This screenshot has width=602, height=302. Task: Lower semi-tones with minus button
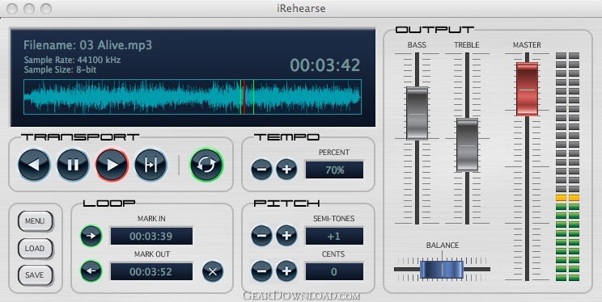[261, 235]
